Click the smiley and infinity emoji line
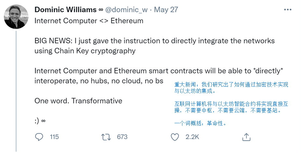The image size is (301, 162). (40, 121)
